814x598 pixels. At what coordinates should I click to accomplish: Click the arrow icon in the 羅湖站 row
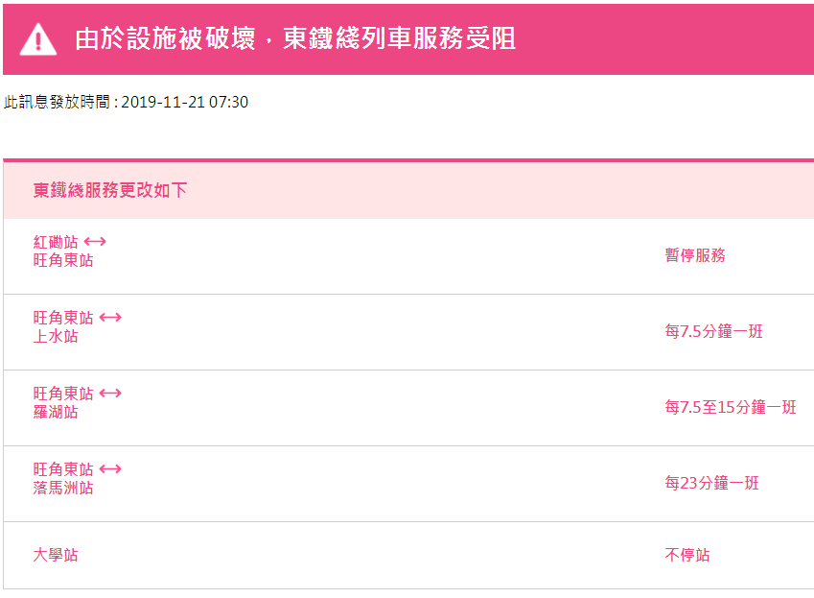[x=110, y=393]
